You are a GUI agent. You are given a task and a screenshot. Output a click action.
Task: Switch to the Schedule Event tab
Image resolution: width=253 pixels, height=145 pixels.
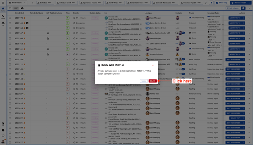click(x=66, y=3)
